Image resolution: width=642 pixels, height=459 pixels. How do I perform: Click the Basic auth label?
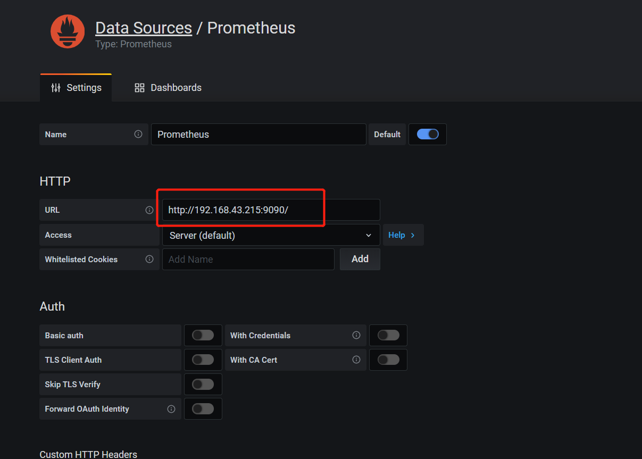(64, 336)
